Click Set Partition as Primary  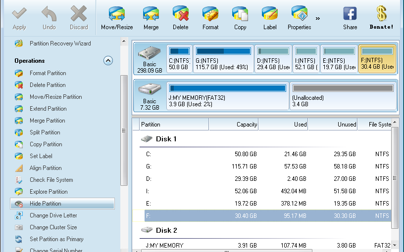[x=49, y=239]
